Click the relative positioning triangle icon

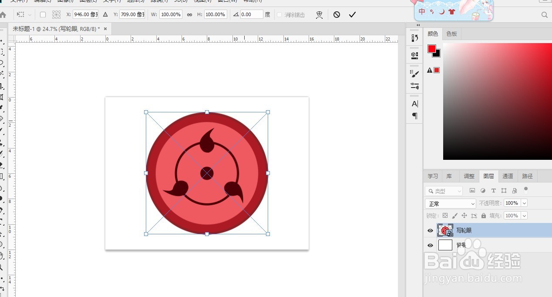click(x=105, y=15)
